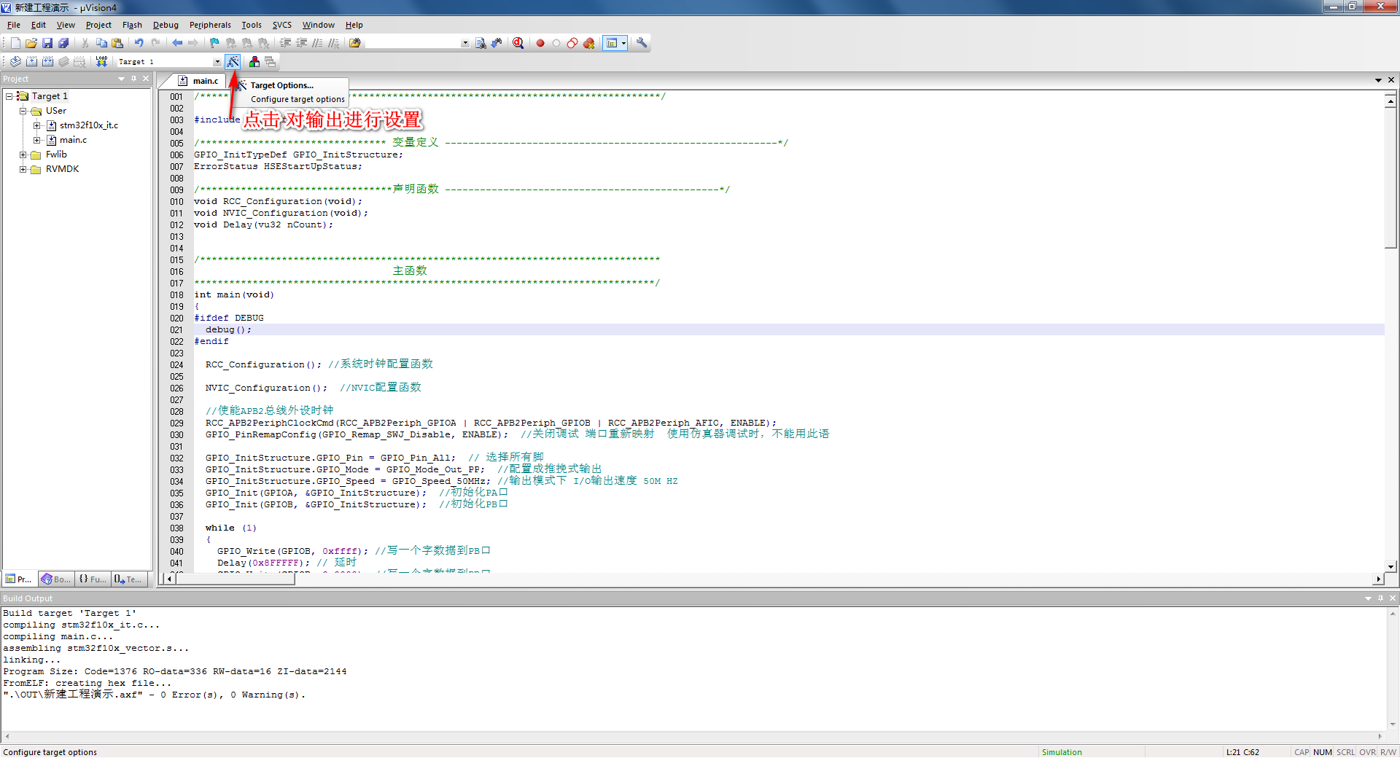Click editor vertical scrollbar down arrow
Image resolution: width=1400 pixels, height=758 pixels.
(1391, 566)
